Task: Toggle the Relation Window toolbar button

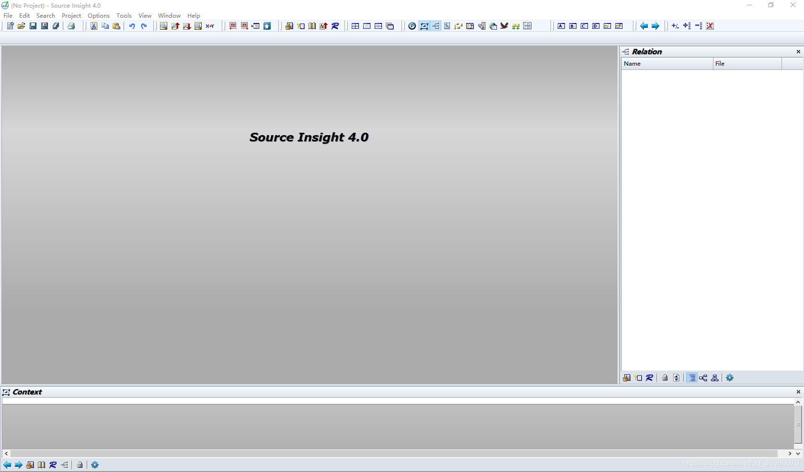Action: (436, 26)
